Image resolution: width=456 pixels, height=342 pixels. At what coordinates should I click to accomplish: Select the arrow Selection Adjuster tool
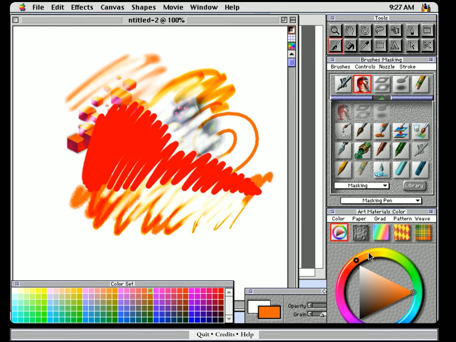click(x=412, y=45)
